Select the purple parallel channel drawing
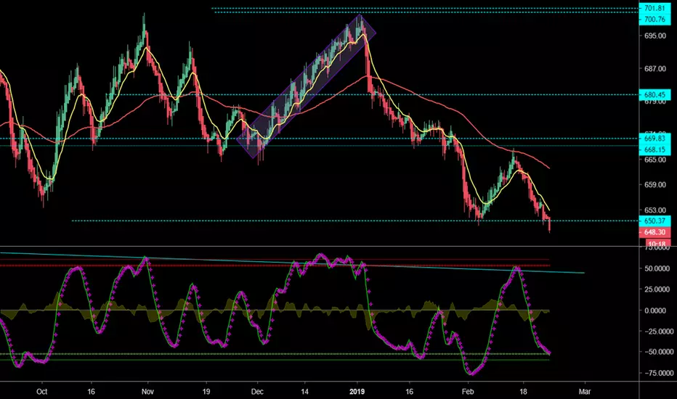Screen dimensions: 677x399 click(x=307, y=86)
